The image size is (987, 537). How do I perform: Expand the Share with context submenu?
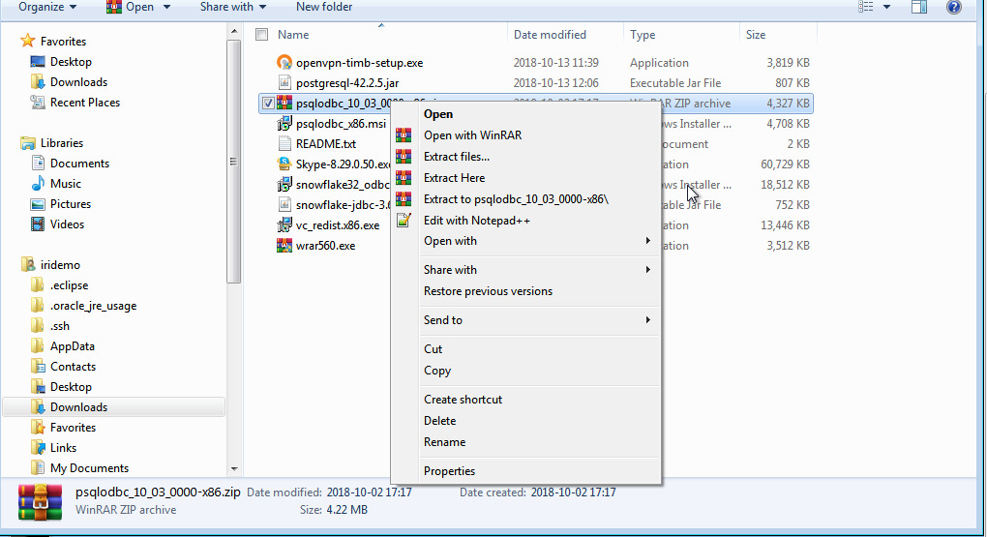click(x=540, y=269)
